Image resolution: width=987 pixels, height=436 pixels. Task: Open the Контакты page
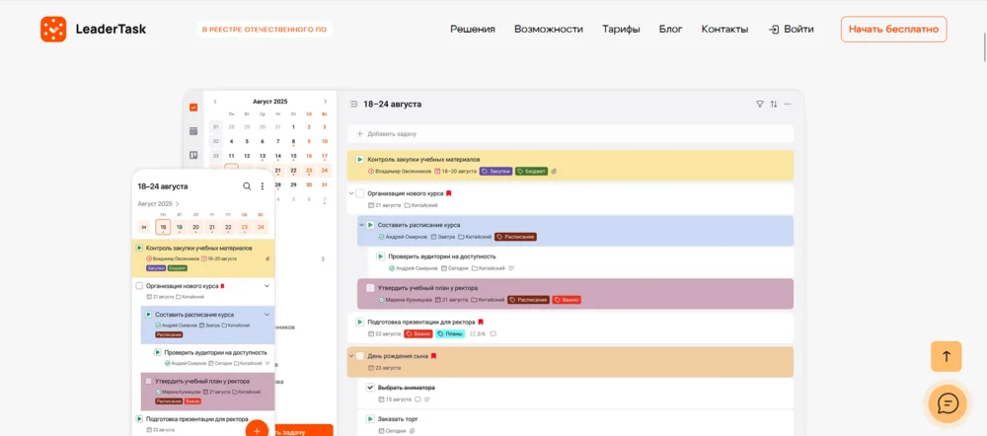tap(724, 29)
